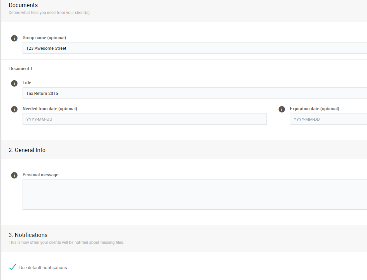
Task: Click into the Expiration date input box
Action: click(328, 119)
